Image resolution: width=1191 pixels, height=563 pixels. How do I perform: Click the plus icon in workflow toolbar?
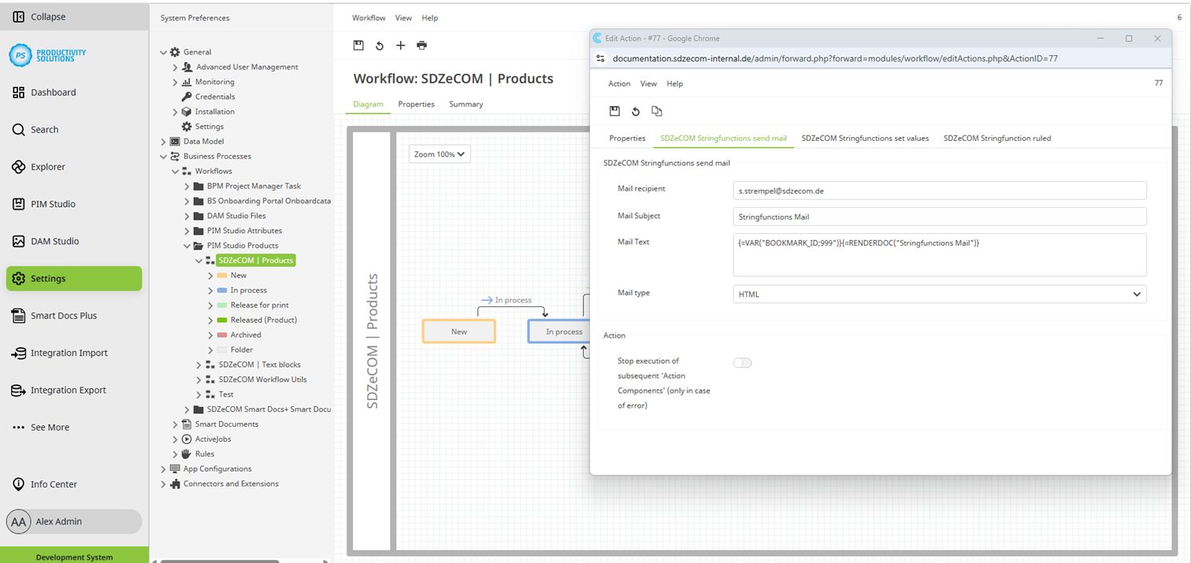coord(400,46)
